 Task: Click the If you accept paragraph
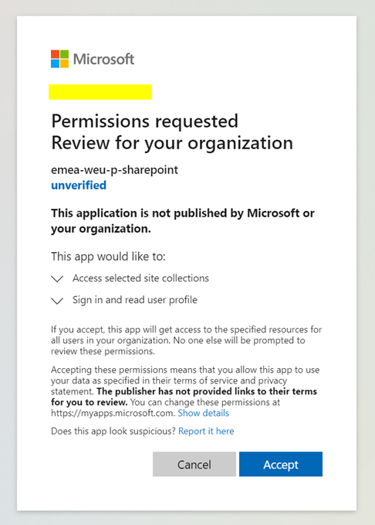(186, 340)
